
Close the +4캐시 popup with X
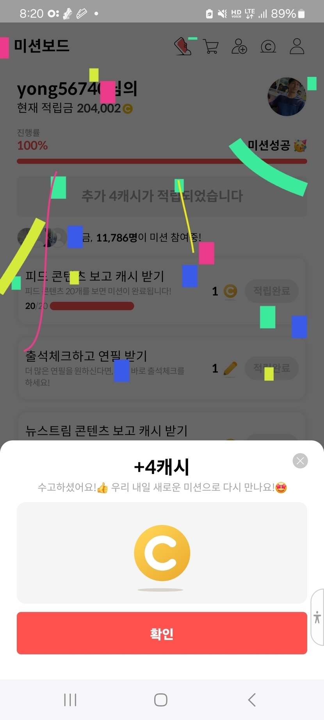coord(300,461)
